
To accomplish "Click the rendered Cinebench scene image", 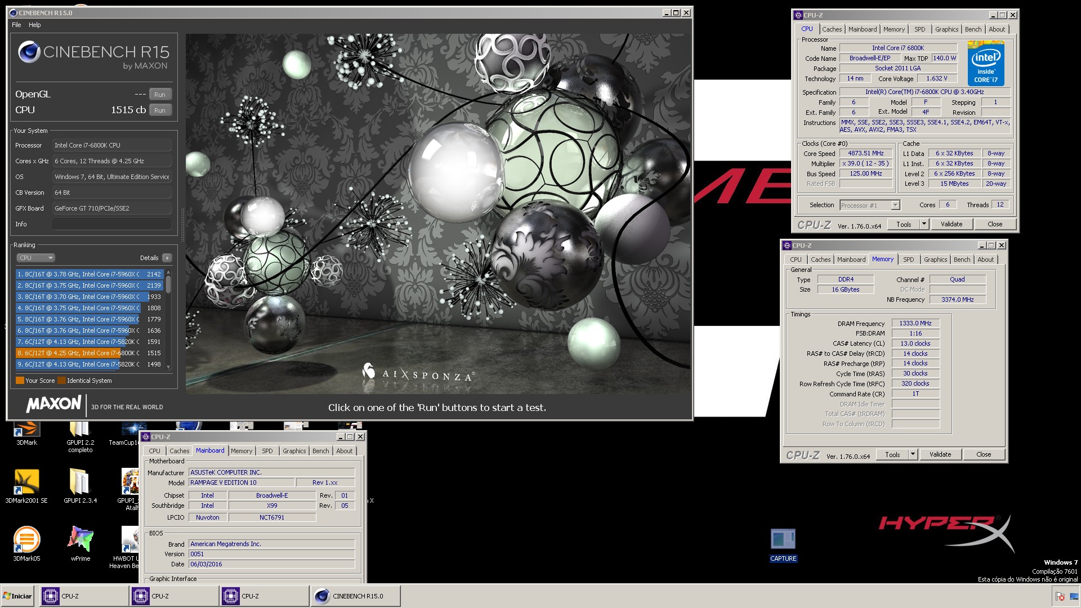I will point(438,214).
